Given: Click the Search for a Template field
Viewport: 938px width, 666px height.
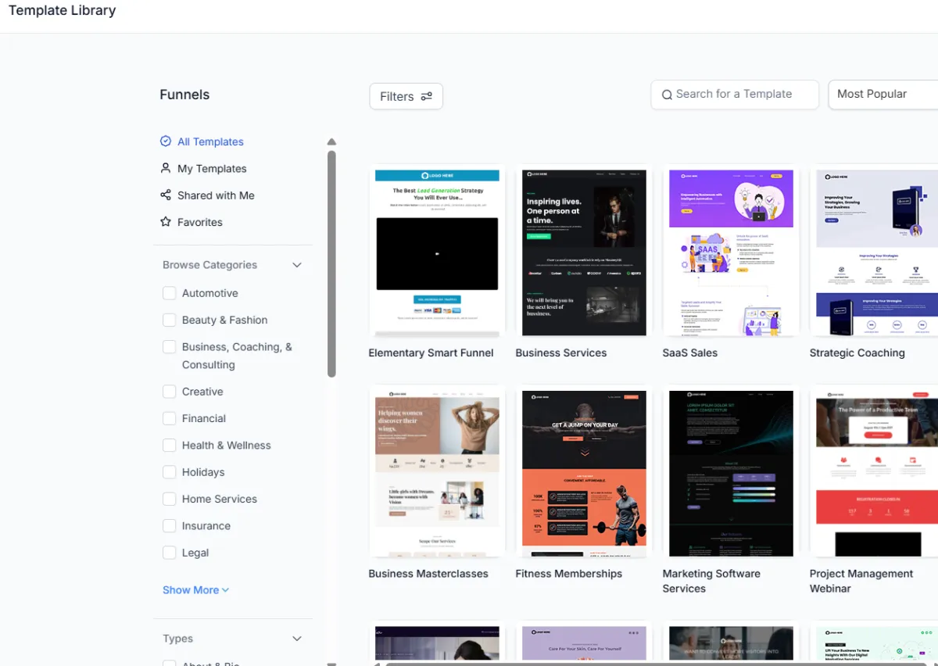Looking at the screenshot, I should (735, 95).
